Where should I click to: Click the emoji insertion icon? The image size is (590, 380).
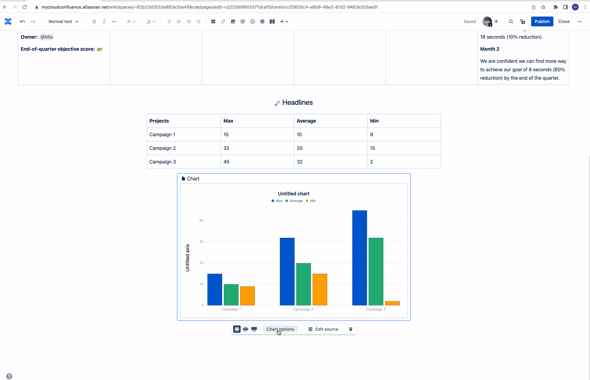pyautogui.click(x=253, y=21)
